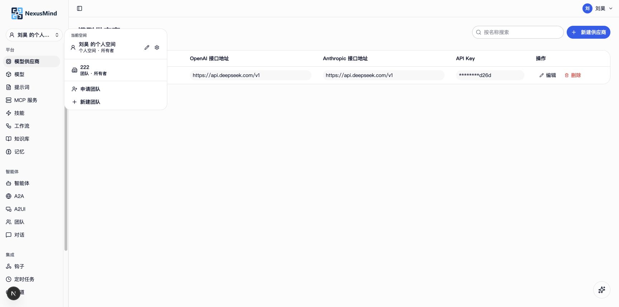Click the 操作 column header
This screenshot has height=307, width=619.
(x=541, y=58)
